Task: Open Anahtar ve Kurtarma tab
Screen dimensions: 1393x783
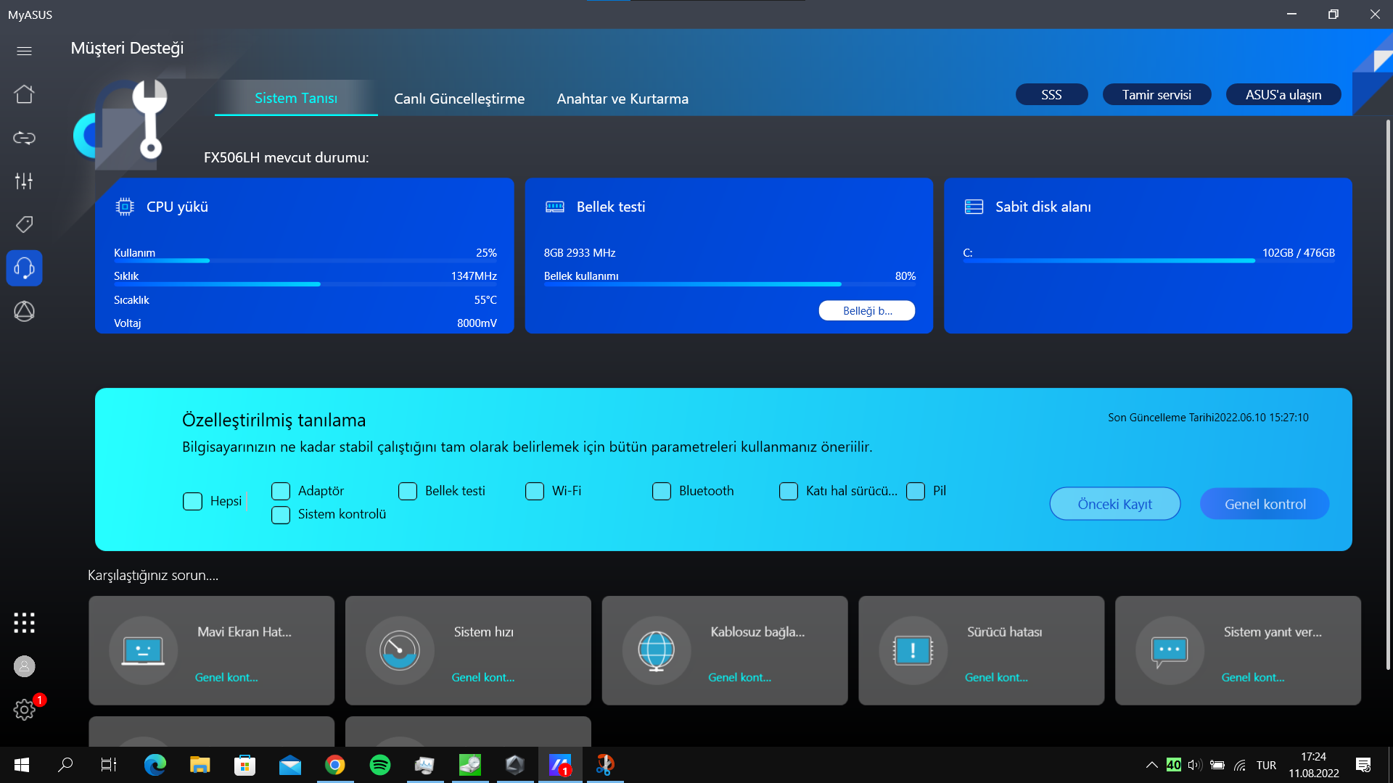Action: (x=622, y=99)
